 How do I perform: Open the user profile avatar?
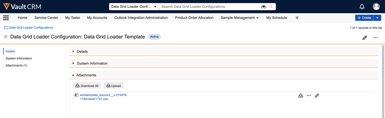(x=376, y=7)
